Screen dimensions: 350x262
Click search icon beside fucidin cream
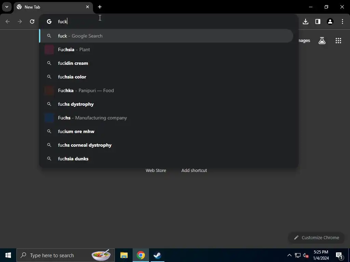click(49, 63)
